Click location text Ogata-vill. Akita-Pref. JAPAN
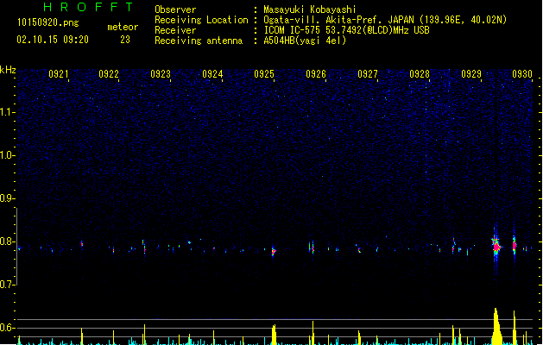The image size is (543, 345). tap(338, 20)
